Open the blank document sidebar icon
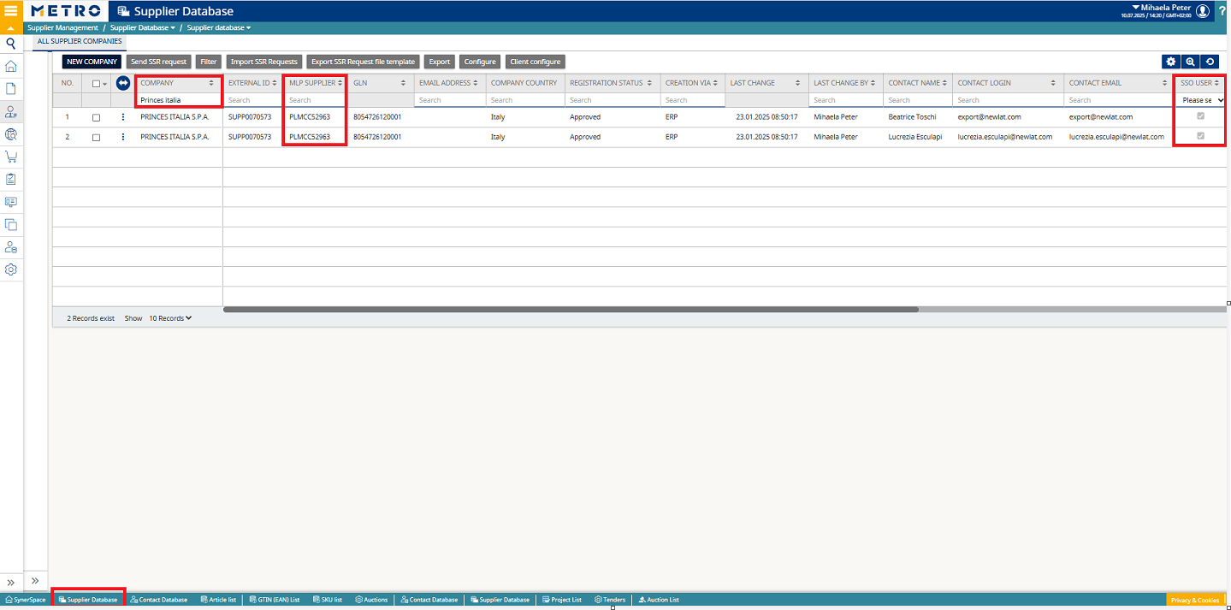The width and height of the screenshot is (1231, 610). pyautogui.click(x=11, y=89)
